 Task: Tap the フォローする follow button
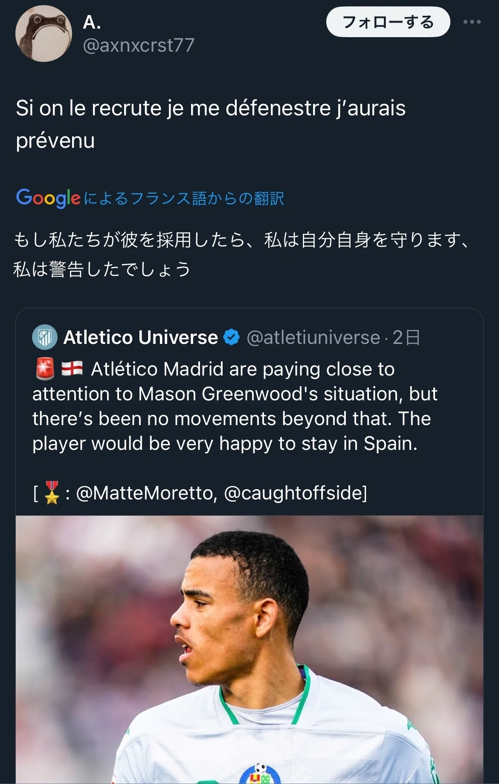[388, 22]
